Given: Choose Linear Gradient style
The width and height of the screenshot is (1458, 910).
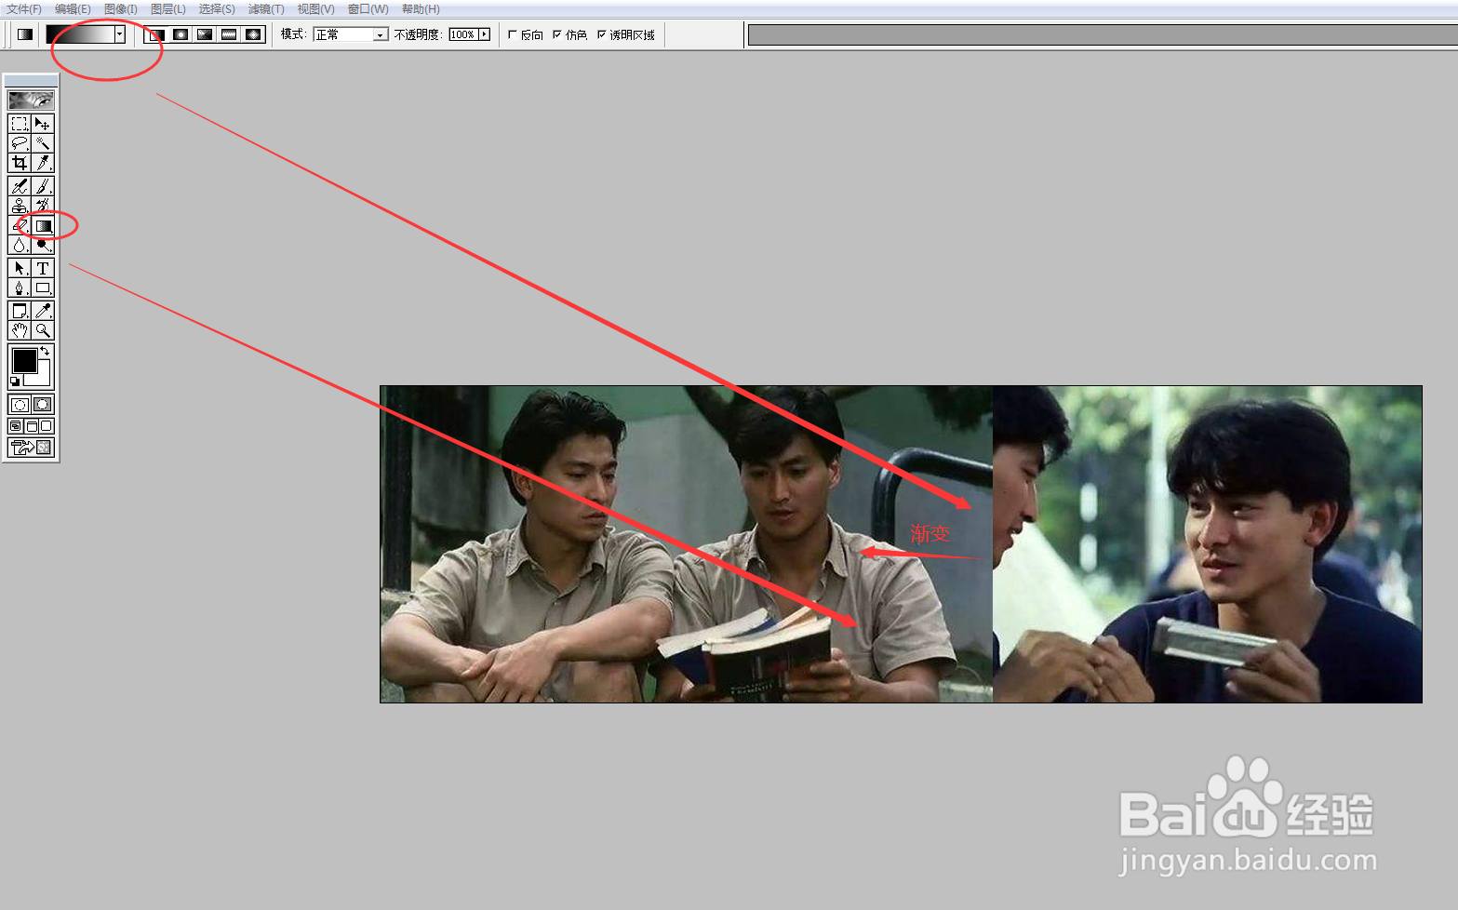Looking at the screenshot, I should pyautogui.click(x=156, y=34).
